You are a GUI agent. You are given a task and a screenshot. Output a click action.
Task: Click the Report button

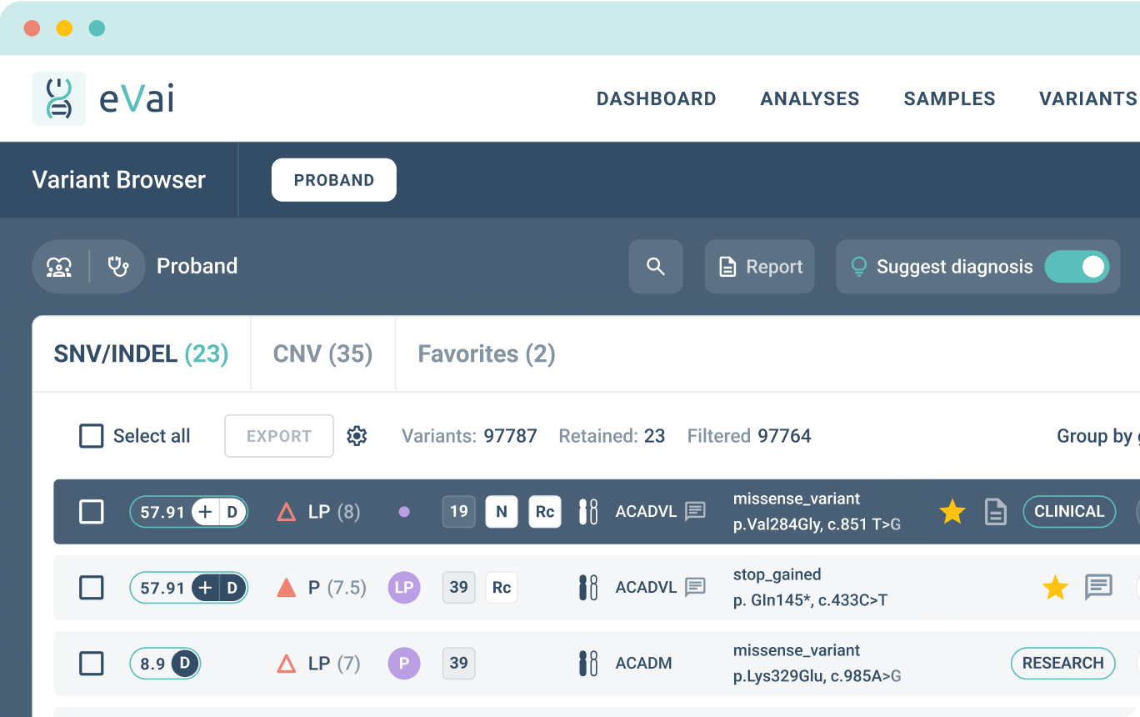(759, 267)
